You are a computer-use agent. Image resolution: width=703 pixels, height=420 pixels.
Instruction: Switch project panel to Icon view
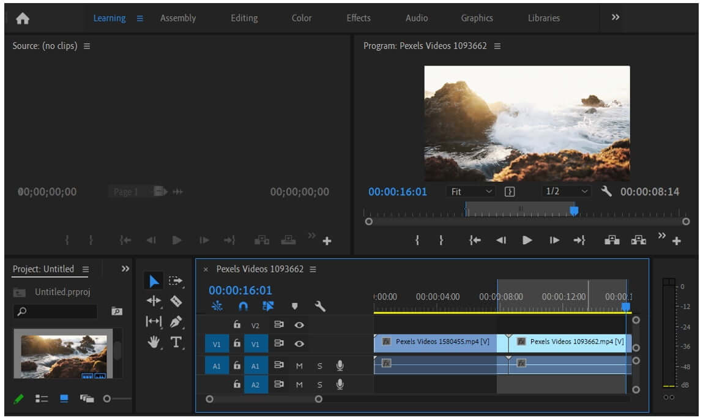64,399
